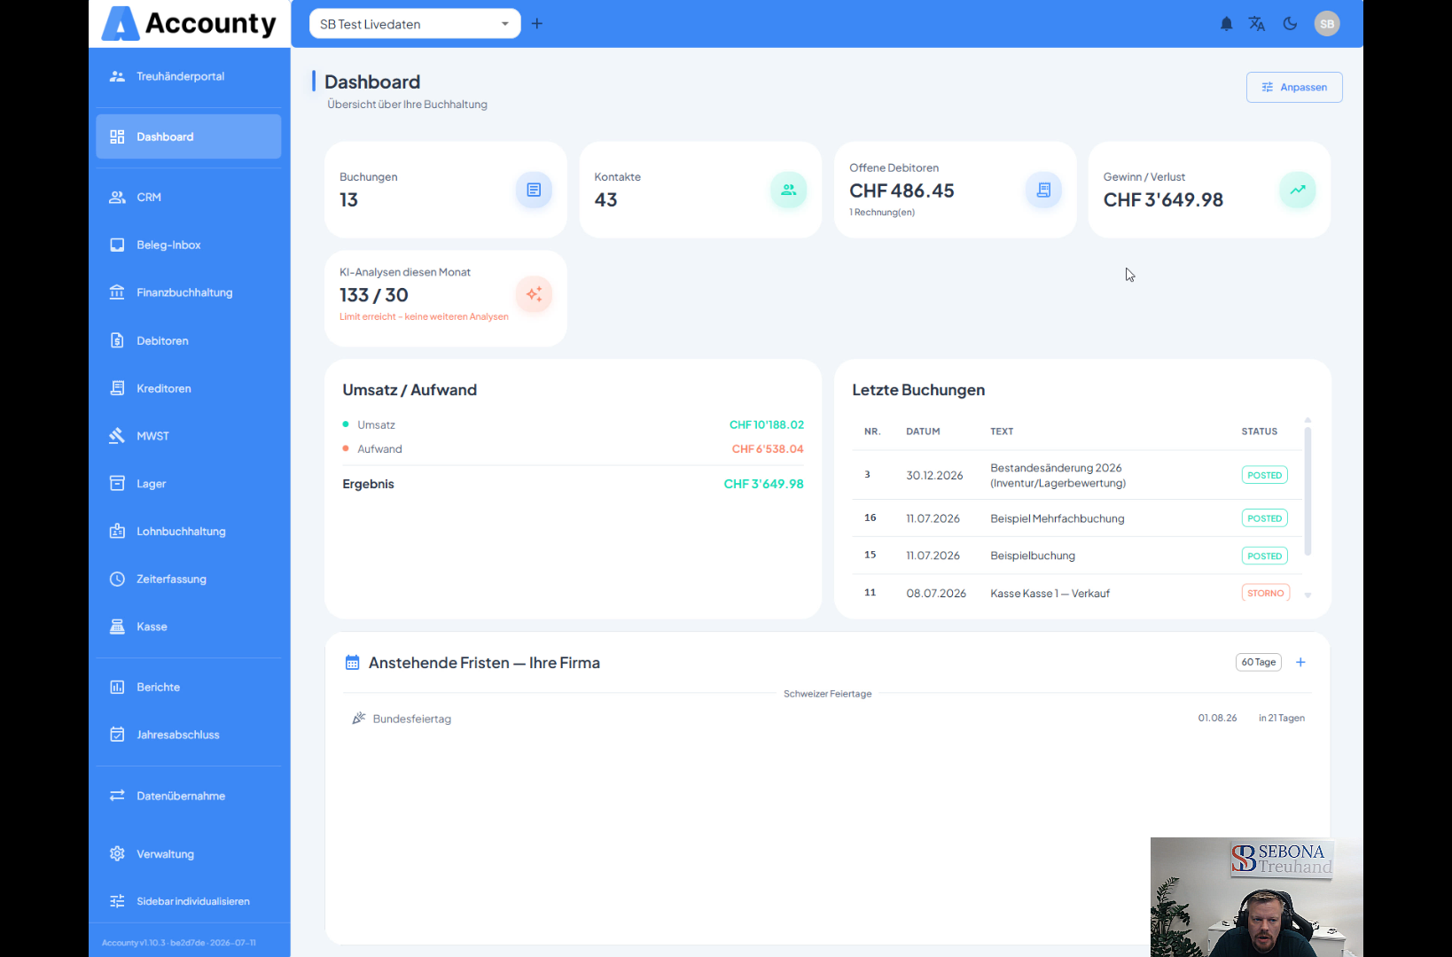Click the Aufwand CHF 6'538.04 value
The height and width of the screenshot is (957, 1452).
tap(768, 448)
